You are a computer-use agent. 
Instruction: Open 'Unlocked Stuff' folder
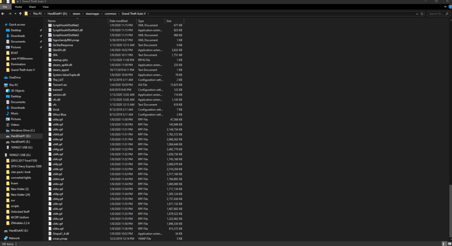(x=20, y=212)
